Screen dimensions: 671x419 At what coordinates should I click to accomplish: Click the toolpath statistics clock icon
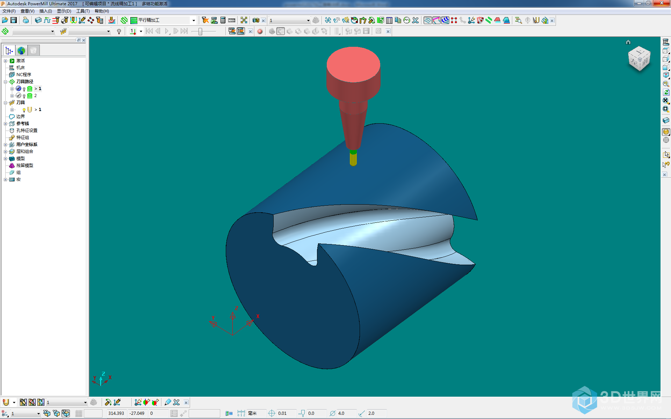pyautogui.click(x=407, y=20)
